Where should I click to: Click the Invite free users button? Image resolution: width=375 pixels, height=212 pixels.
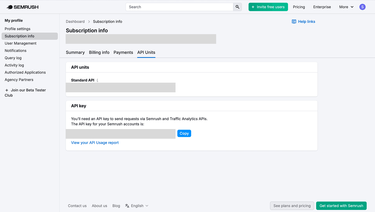[268, 7]
